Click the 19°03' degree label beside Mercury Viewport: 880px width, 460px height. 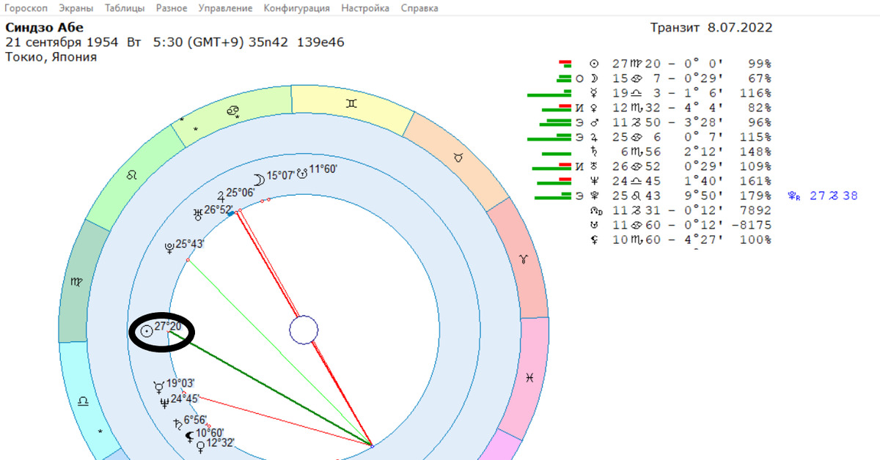pos(180,383)
